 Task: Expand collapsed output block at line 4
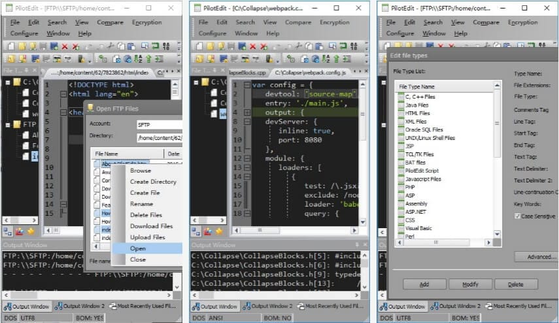point(246,112)
